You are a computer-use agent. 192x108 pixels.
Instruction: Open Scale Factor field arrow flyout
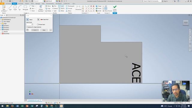pyautogui.click(x=32, y=25)
